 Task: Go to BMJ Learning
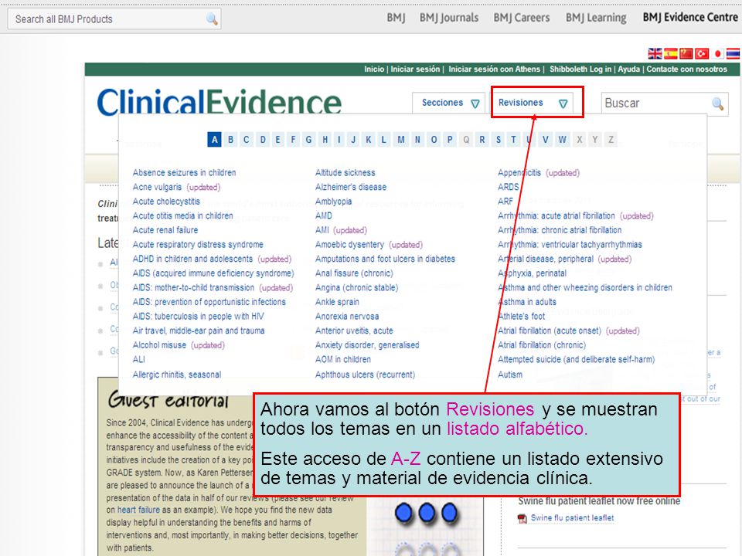click(596, 18)
